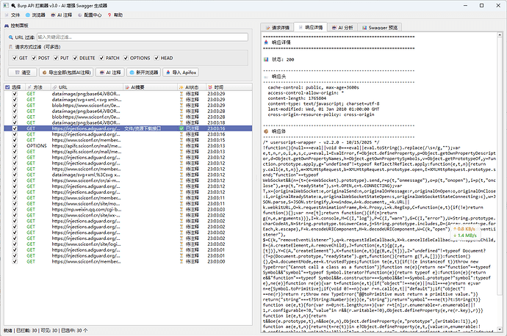Click the package icon beside 响应体 heading

266,131
